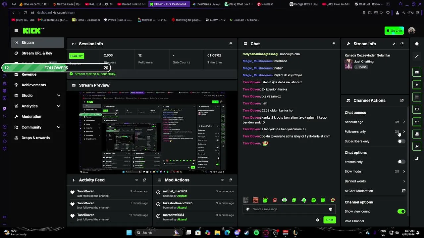Open the hamburger menu beside Kick logo
This screenshot has width=424, height=238.
tap(16, 31)
